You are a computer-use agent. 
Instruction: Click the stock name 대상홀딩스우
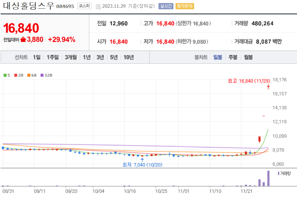[29, 6]
